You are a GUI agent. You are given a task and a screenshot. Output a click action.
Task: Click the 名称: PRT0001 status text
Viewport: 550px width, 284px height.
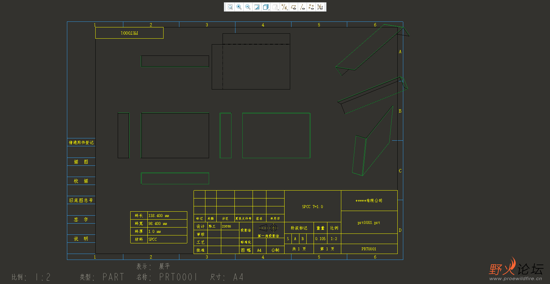tap(167, 277)
